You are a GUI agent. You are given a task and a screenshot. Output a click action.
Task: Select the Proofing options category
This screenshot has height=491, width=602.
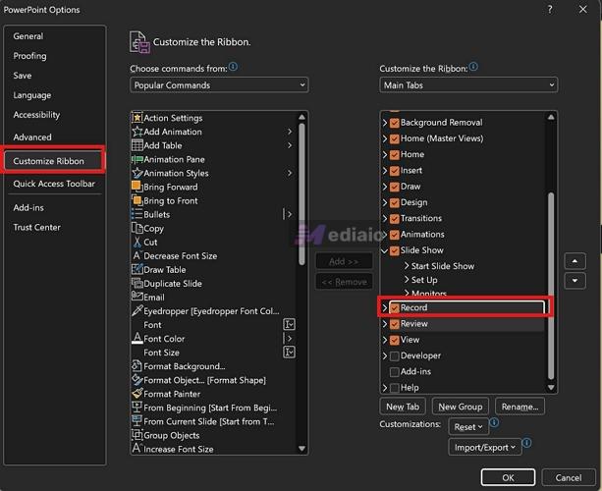29,56
